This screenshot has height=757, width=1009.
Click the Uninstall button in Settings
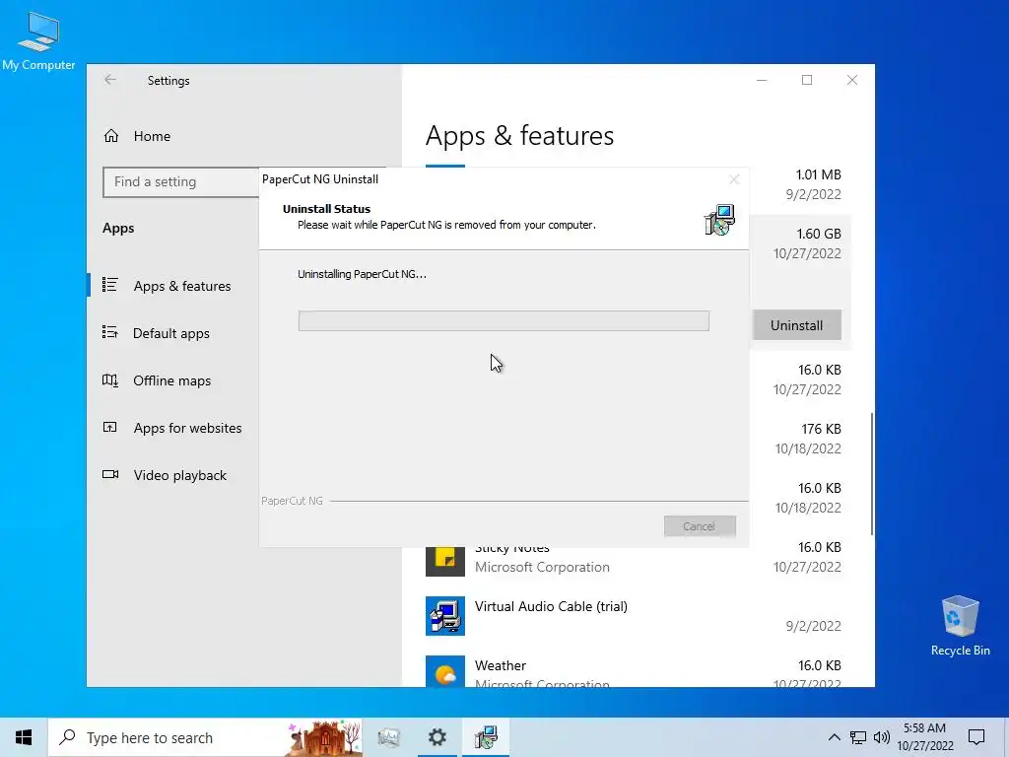coord(796,325)
